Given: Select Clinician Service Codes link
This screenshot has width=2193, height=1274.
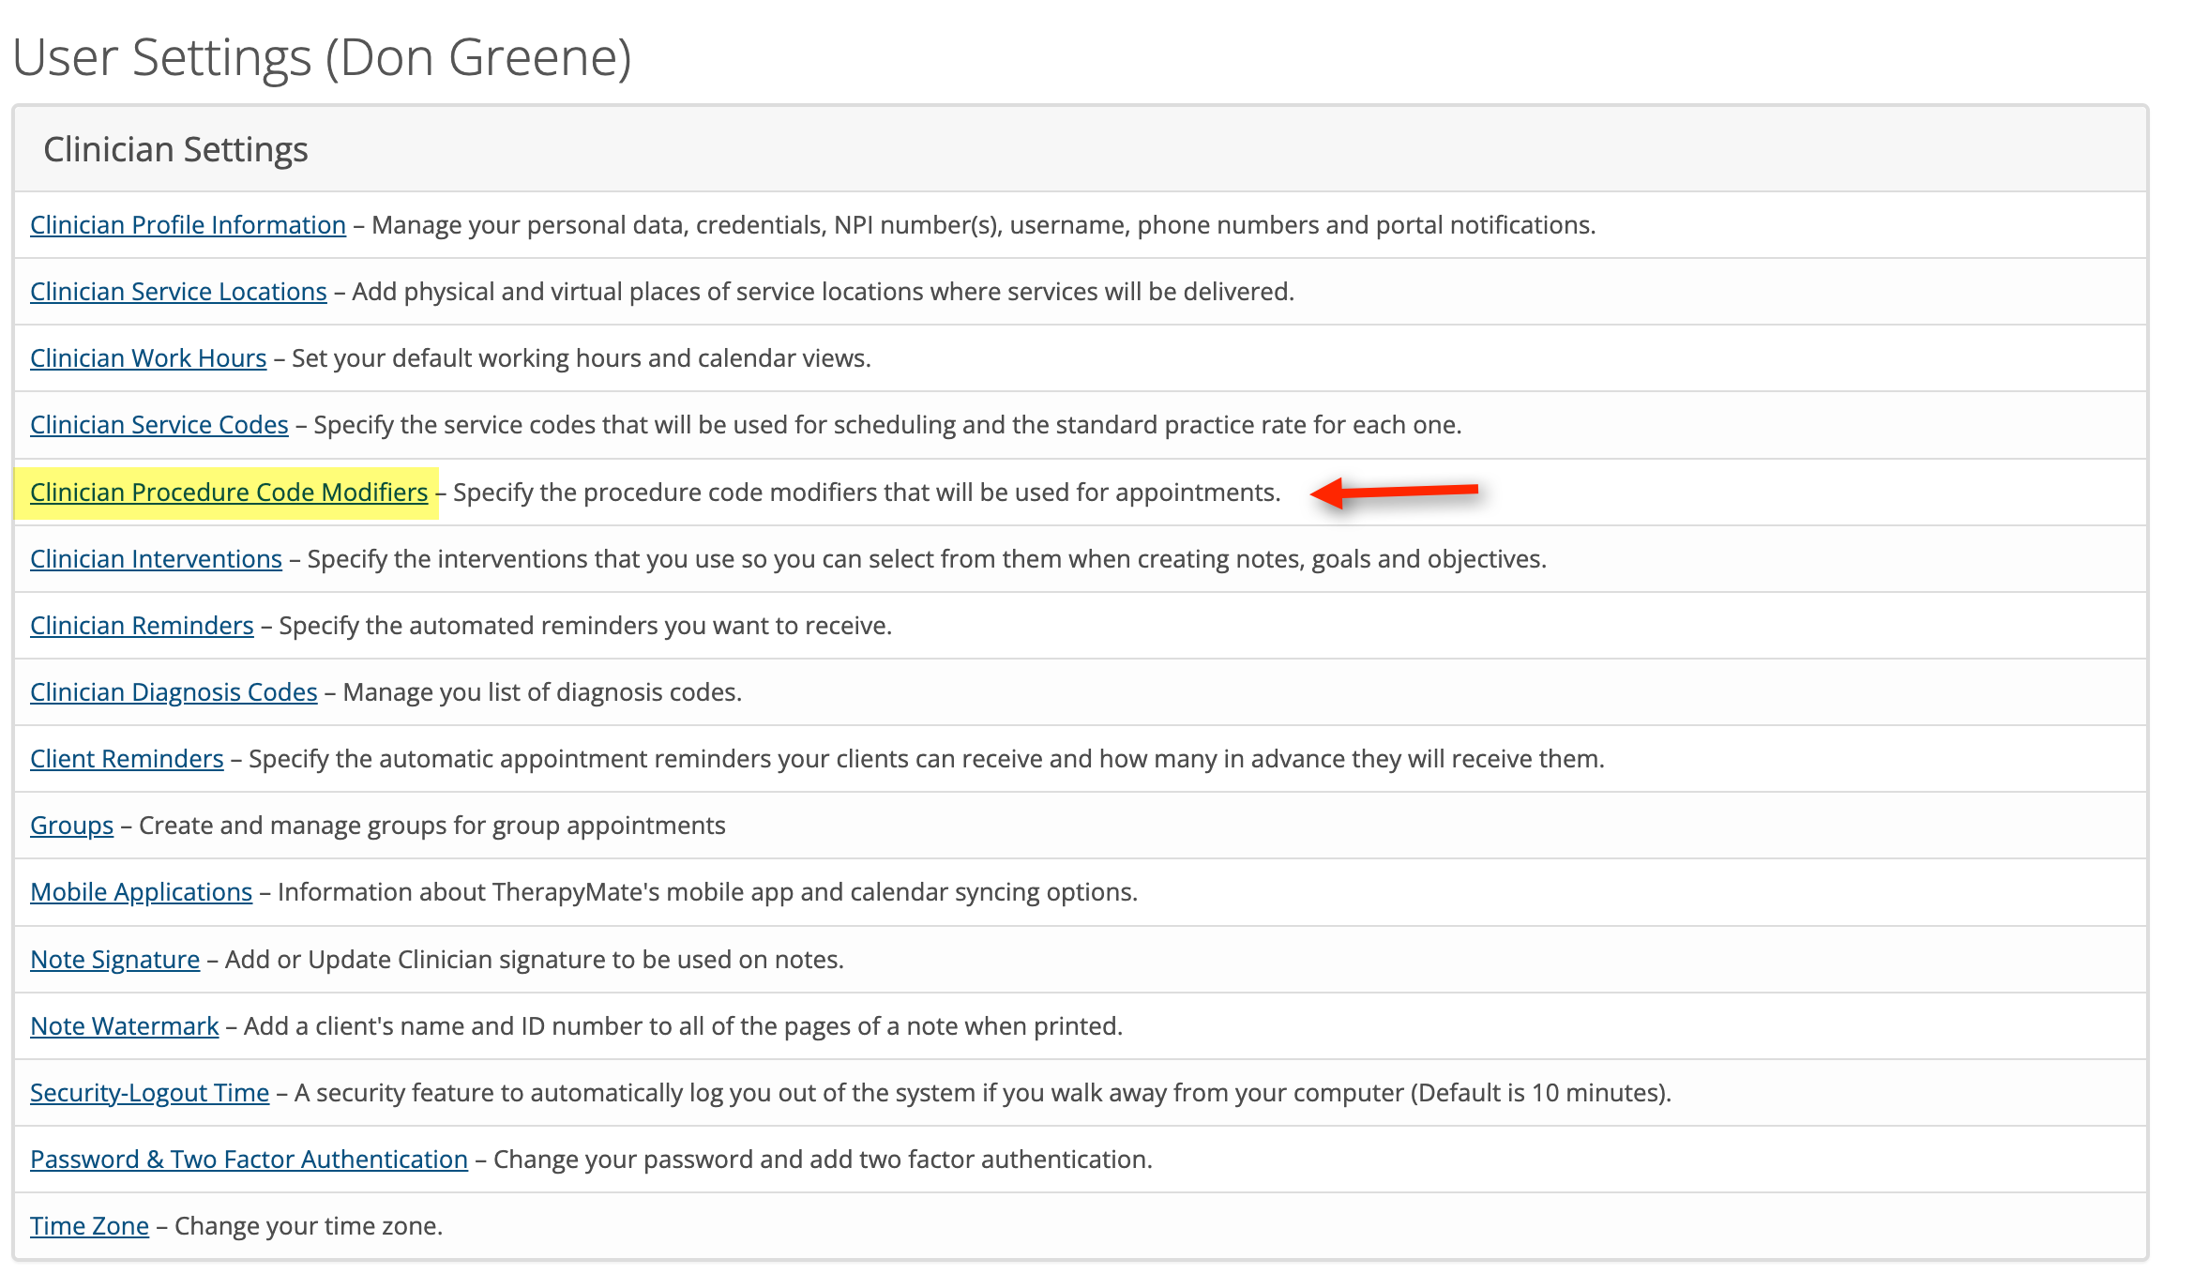Looking at the screenshot, I should [159, 425].
